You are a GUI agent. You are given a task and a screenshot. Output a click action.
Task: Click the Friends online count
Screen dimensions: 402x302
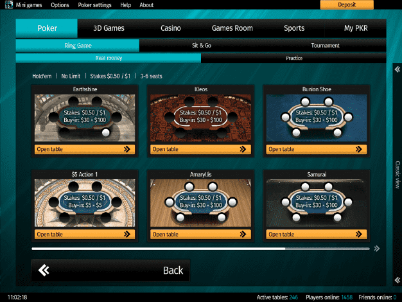coord(395,298)
